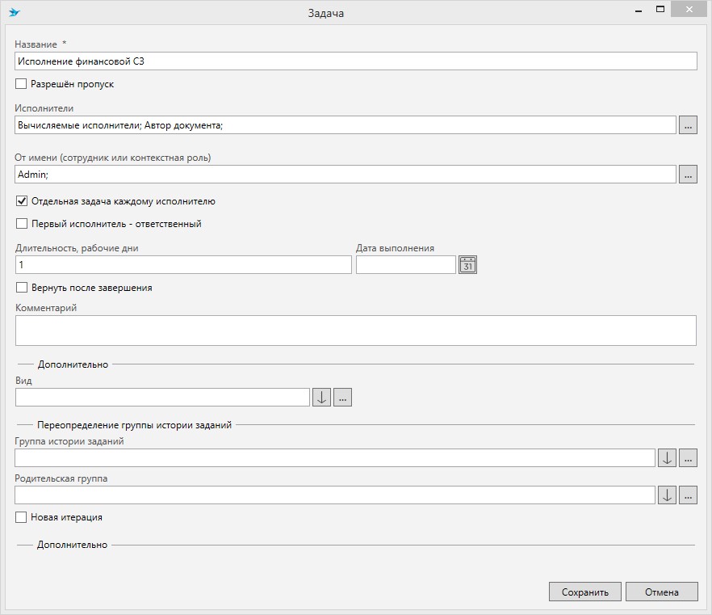
Task: Click the Длительность, рабочие дни input
Action: (x=183, y=265)
